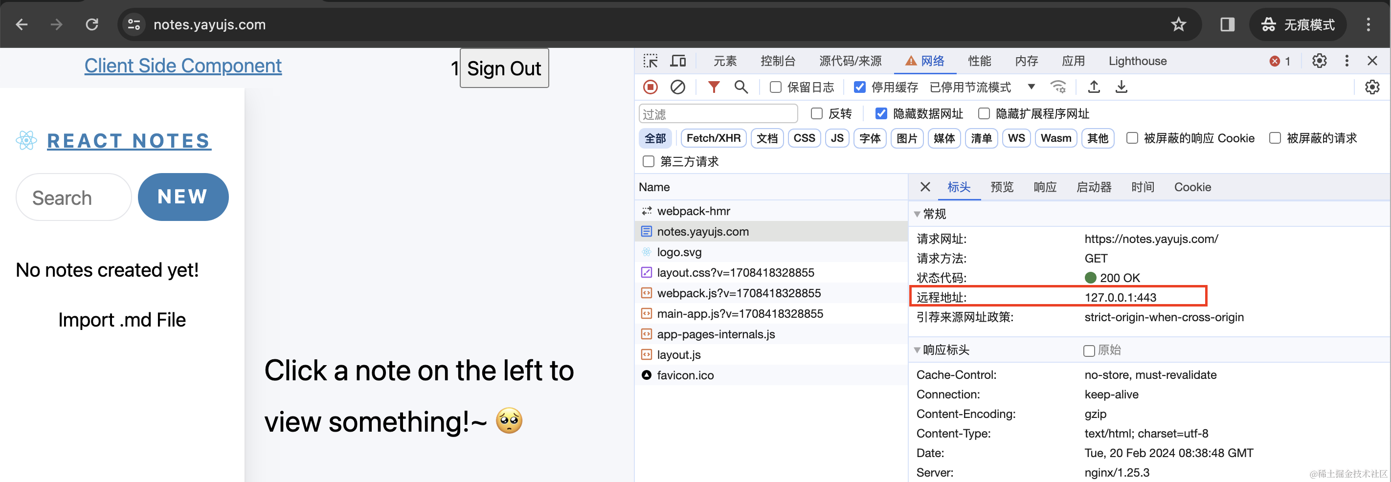Open the 已停用节流模式 throttling dropdown
1391x482 pixels.
tap(982, 87)
